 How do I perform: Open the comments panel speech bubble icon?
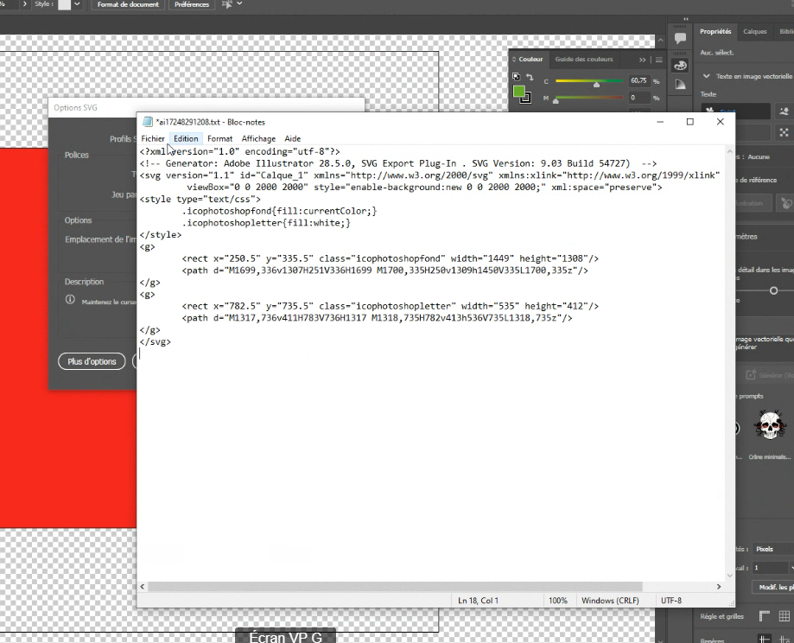click(x=680, y=38)
